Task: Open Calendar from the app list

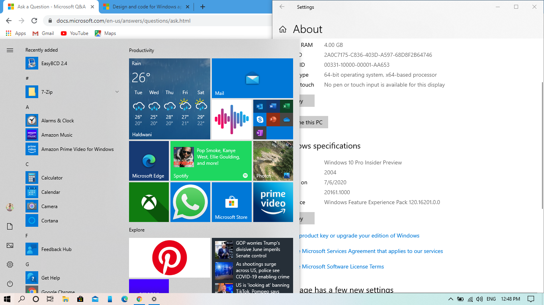Action: 72,192
